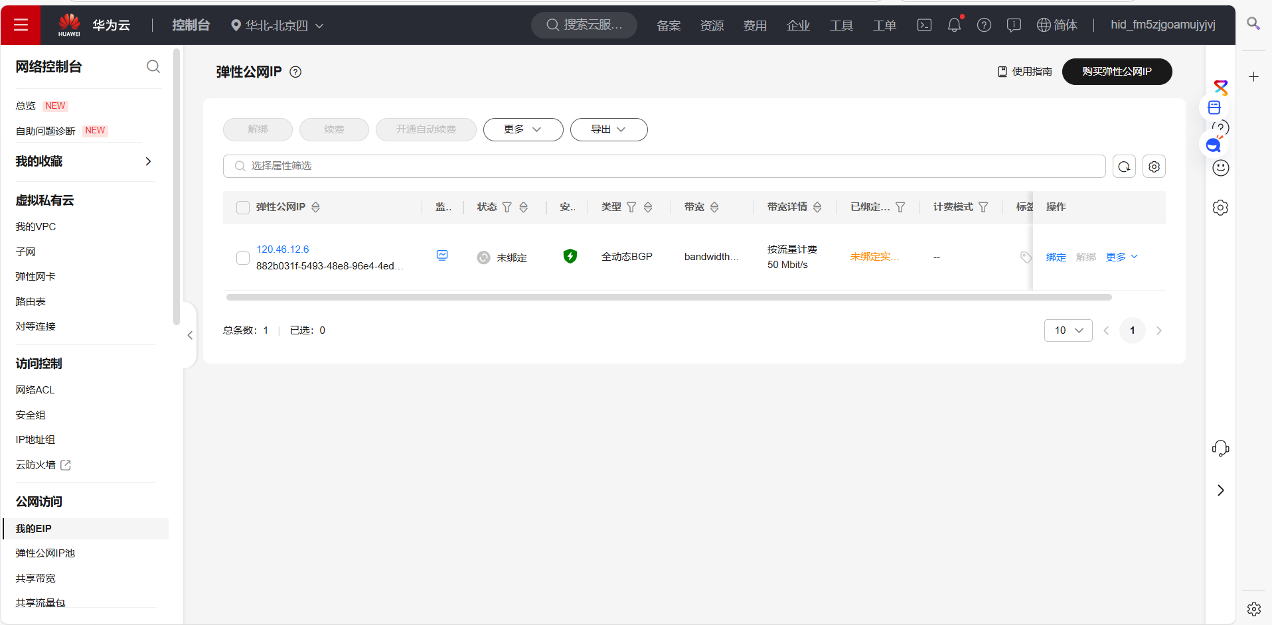1272x625 pixels.
Task: Search the network console sidebar
Action: click(x=153, y=66)
